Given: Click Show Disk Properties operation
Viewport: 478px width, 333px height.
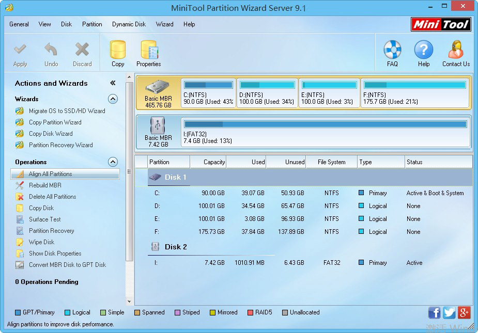Looking at the screenshot, I should (x=55, y=253).
